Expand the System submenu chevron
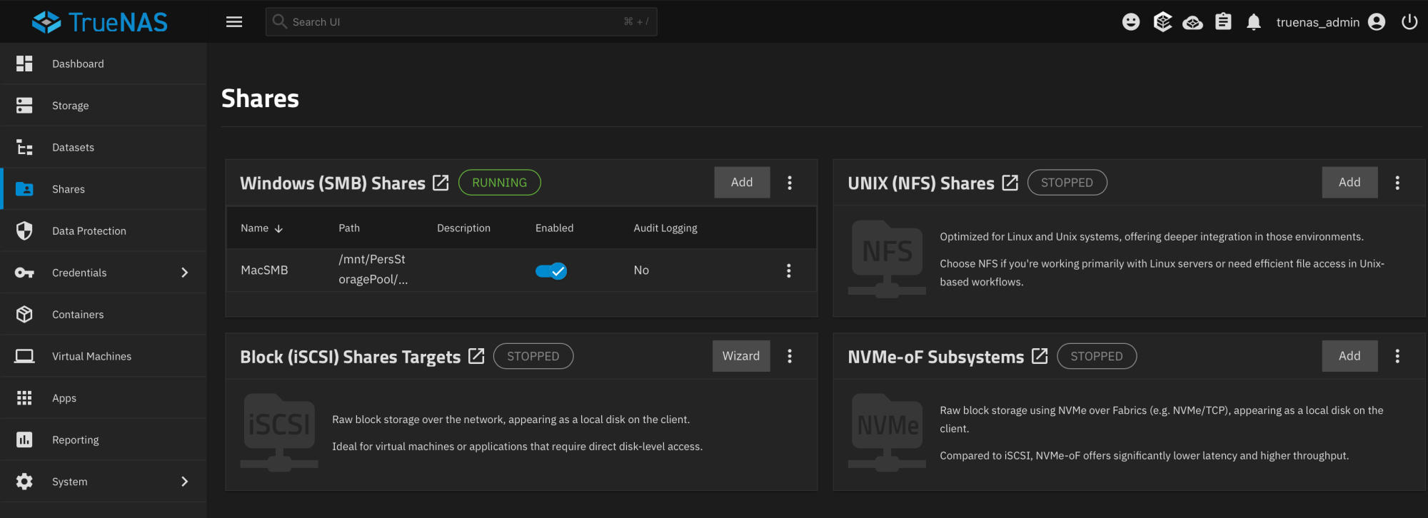The height and width of the screenshot is (518, 1428). point(185,482)
